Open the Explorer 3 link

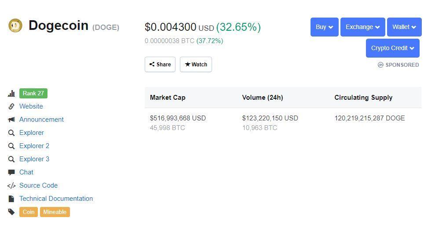(34, 159)
